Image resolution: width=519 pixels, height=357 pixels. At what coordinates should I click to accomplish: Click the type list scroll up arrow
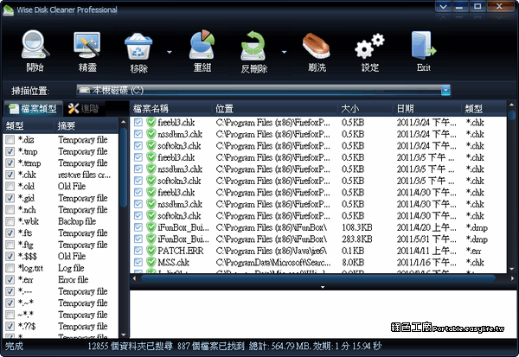[x=124, y=122]
